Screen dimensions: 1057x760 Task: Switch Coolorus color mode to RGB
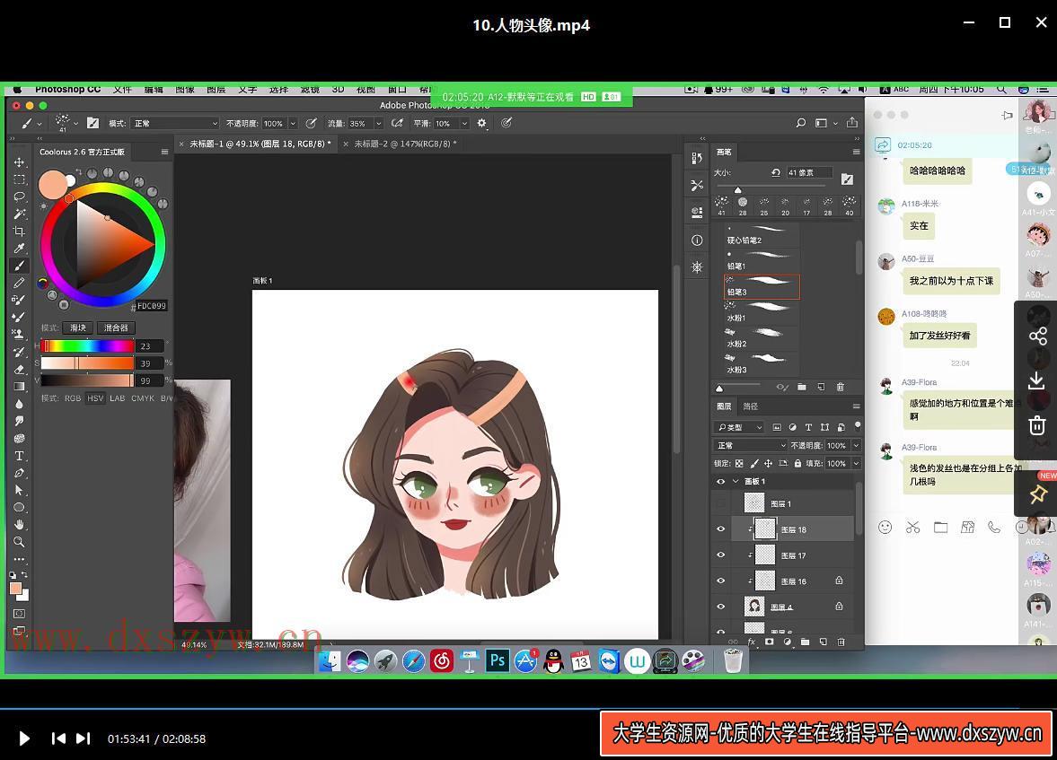73,398
